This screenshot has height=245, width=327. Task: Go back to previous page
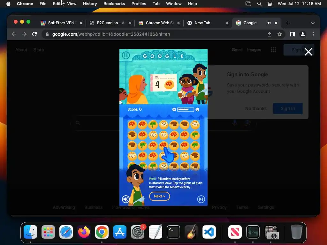(14, 34)
